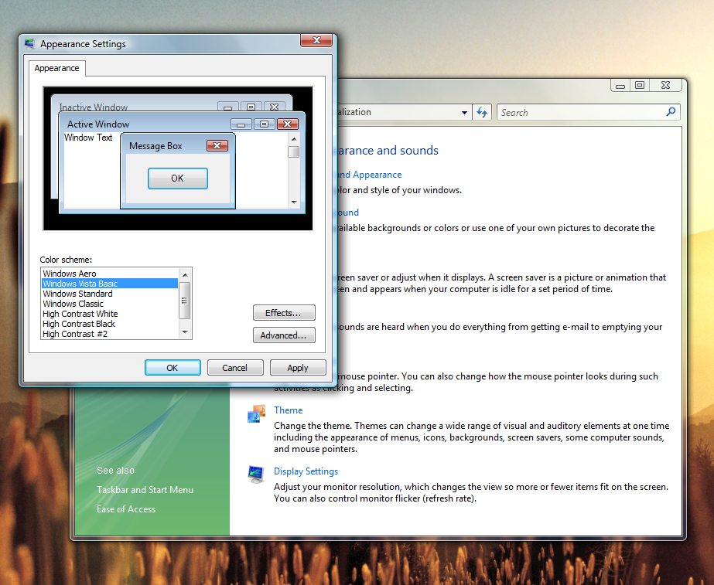Open the Theme link

pyautogui.click(x=289, y=410)
